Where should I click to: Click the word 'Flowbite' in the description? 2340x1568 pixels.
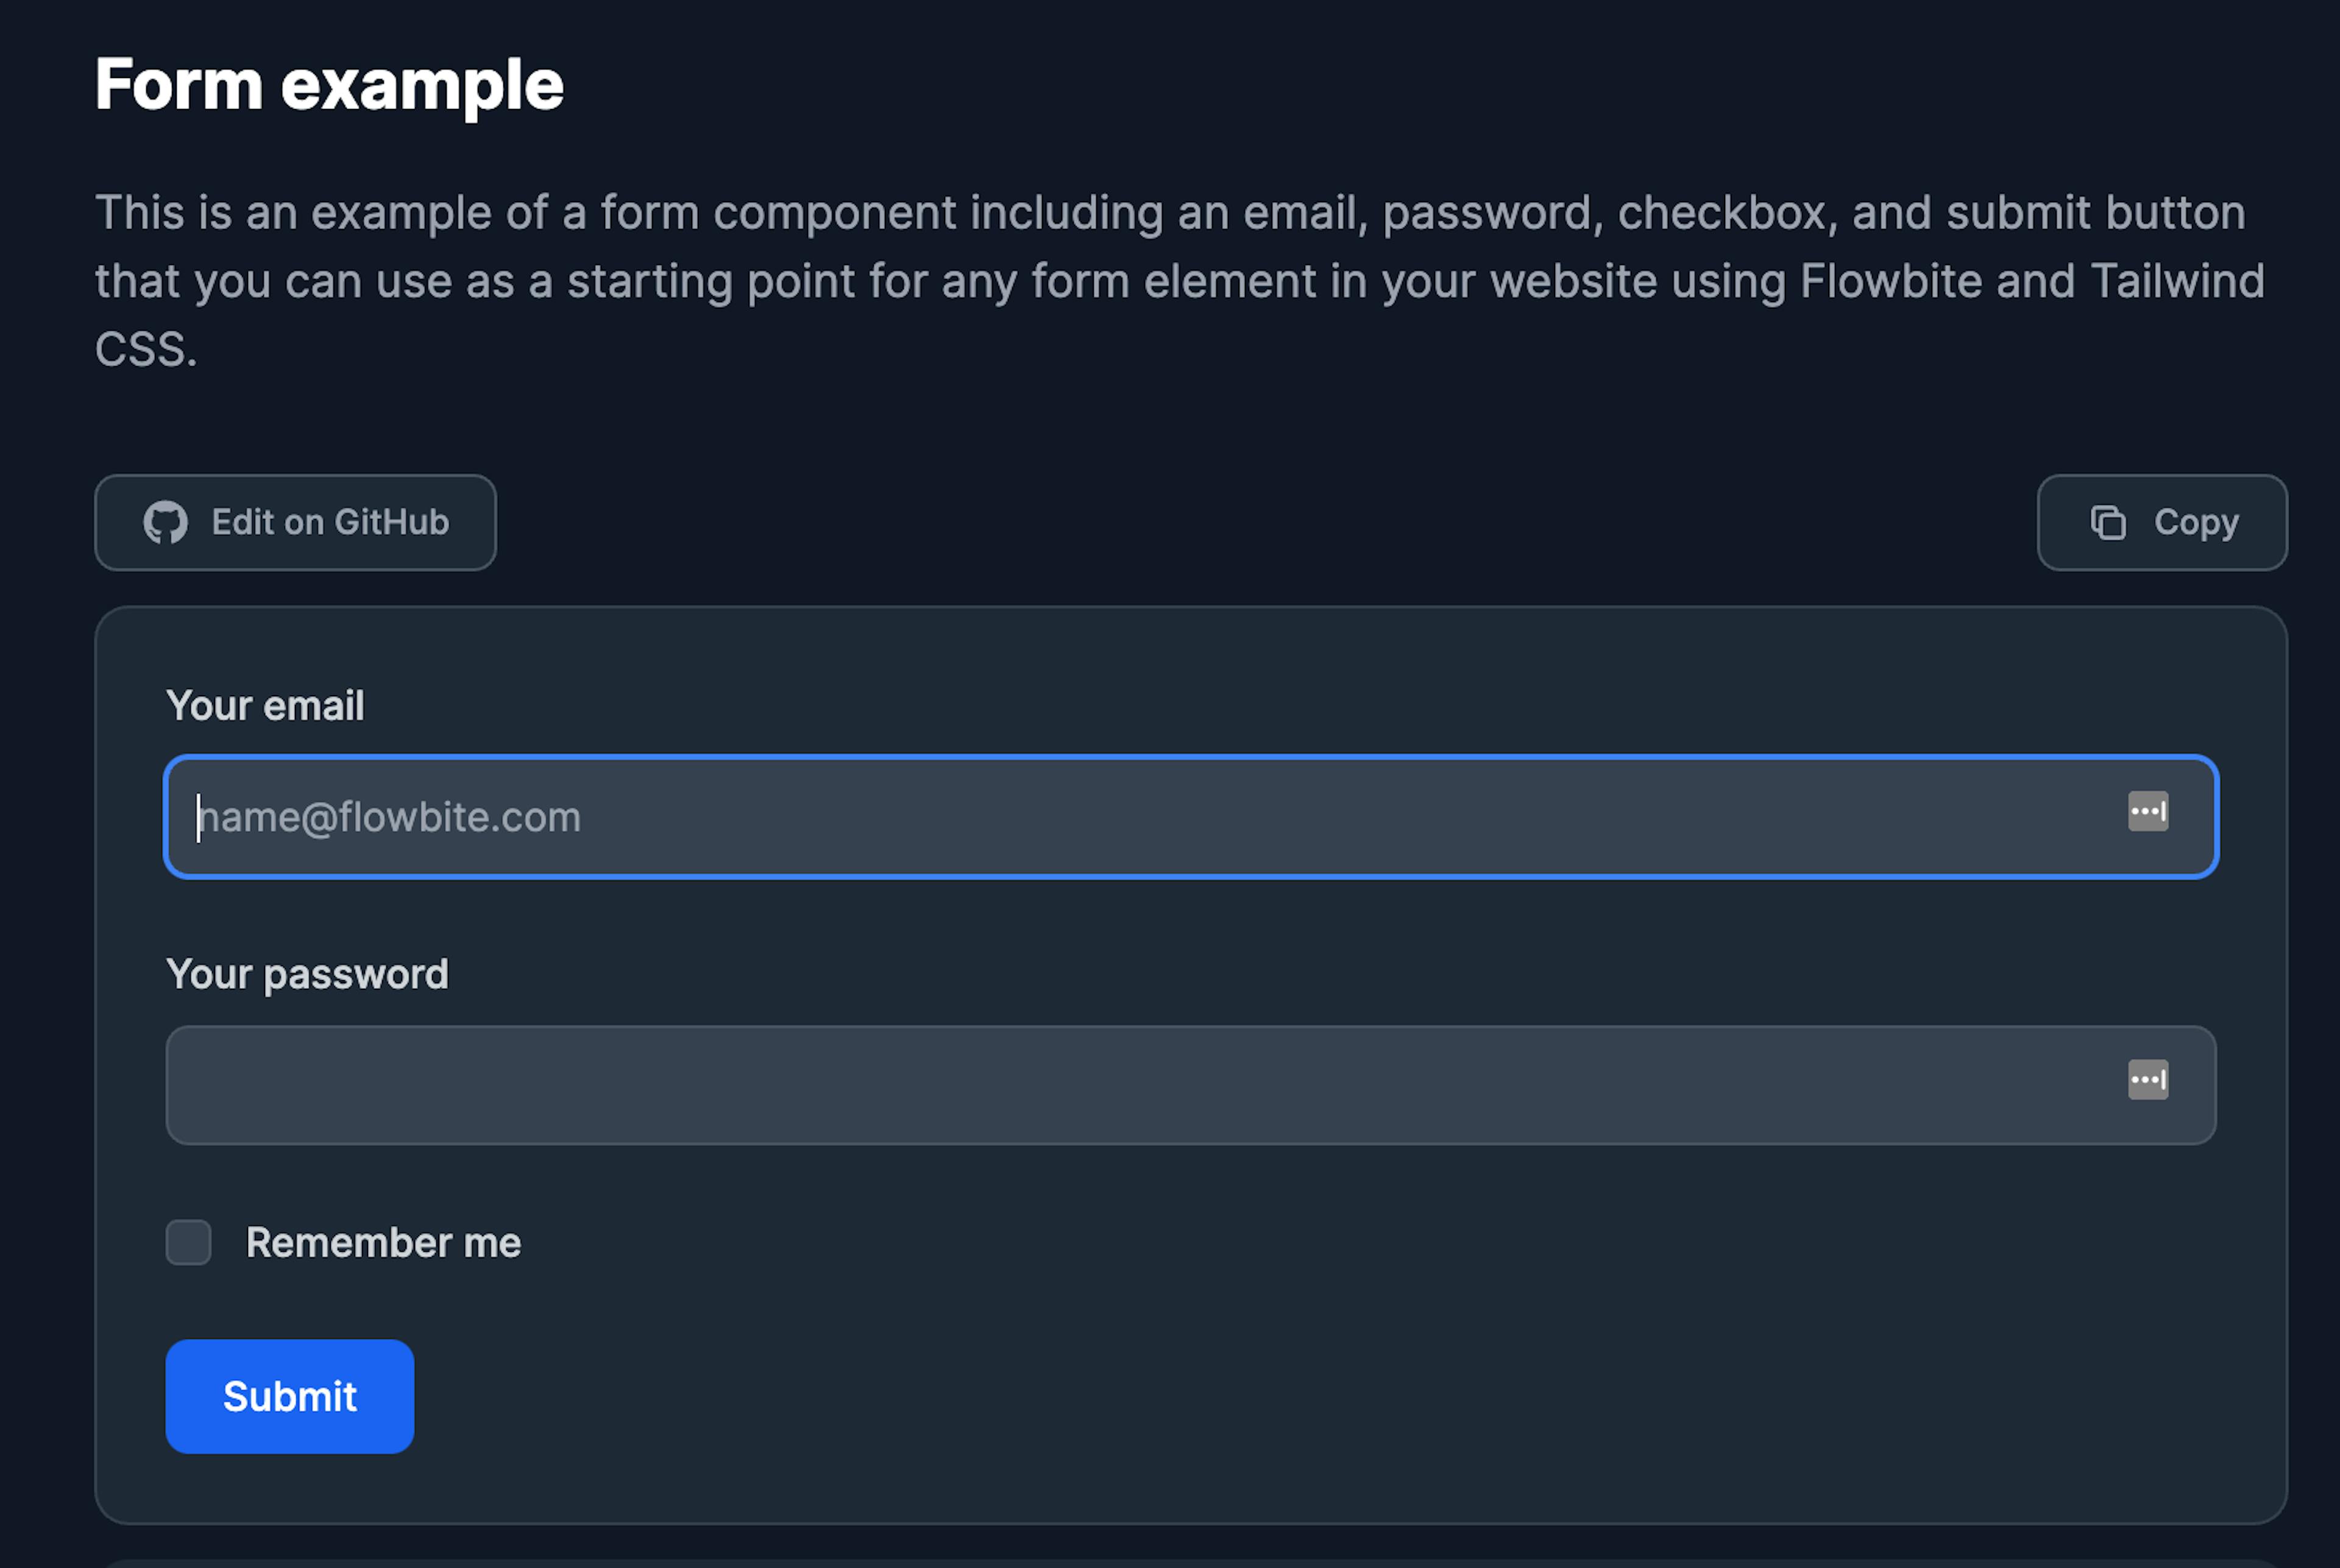click(x=1891, y=281)
